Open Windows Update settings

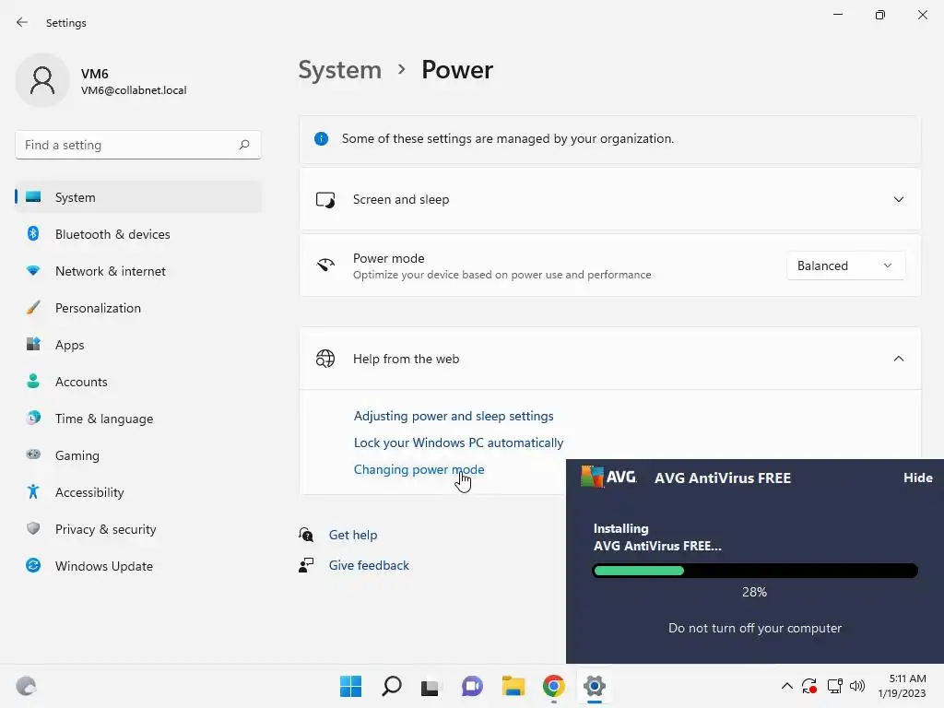click(138, 566)
